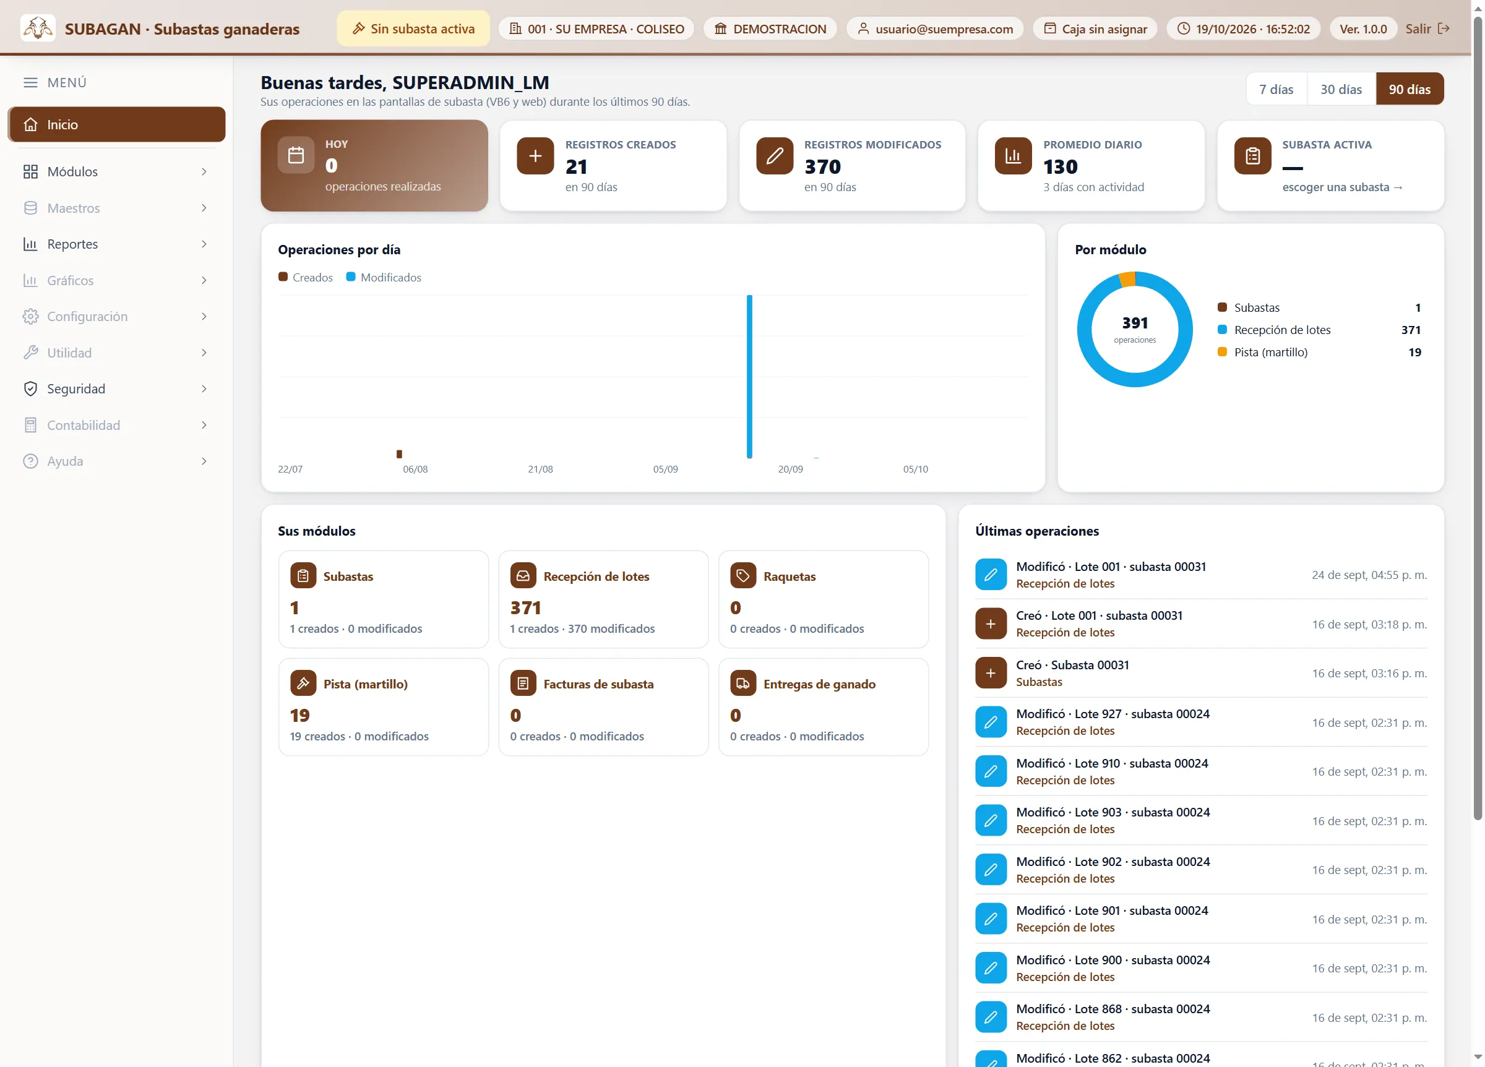Click the tall blue bar in the daily chart

coord(750,377)
